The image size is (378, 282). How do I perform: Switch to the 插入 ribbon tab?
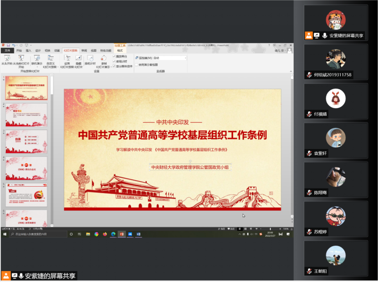29,50
